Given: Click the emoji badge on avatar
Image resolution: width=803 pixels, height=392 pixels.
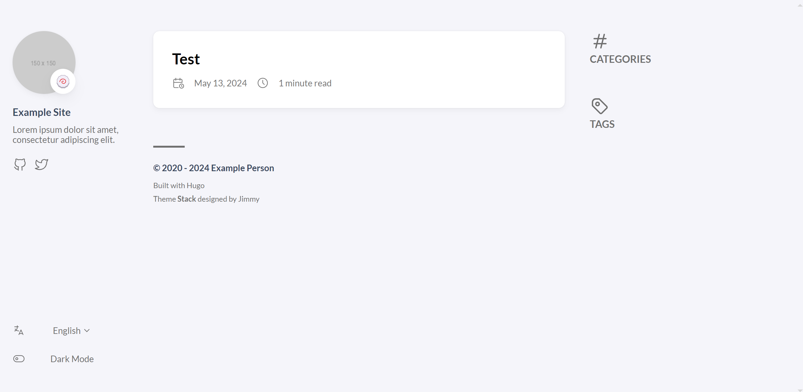Looking at the screenshot, I should (x=63, y=82).
